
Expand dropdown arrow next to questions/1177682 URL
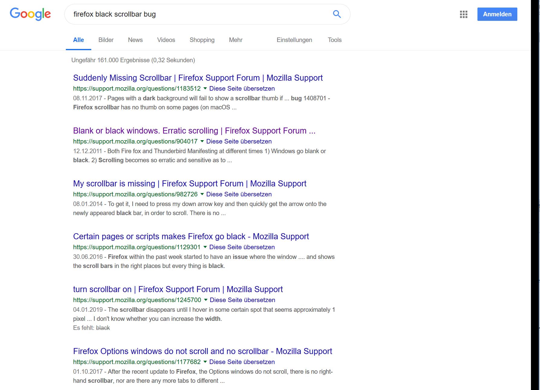tap(205, 362)
